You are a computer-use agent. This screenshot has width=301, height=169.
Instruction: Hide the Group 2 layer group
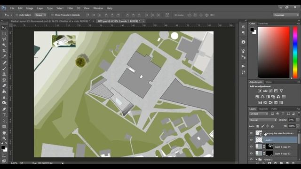(251, 160)
